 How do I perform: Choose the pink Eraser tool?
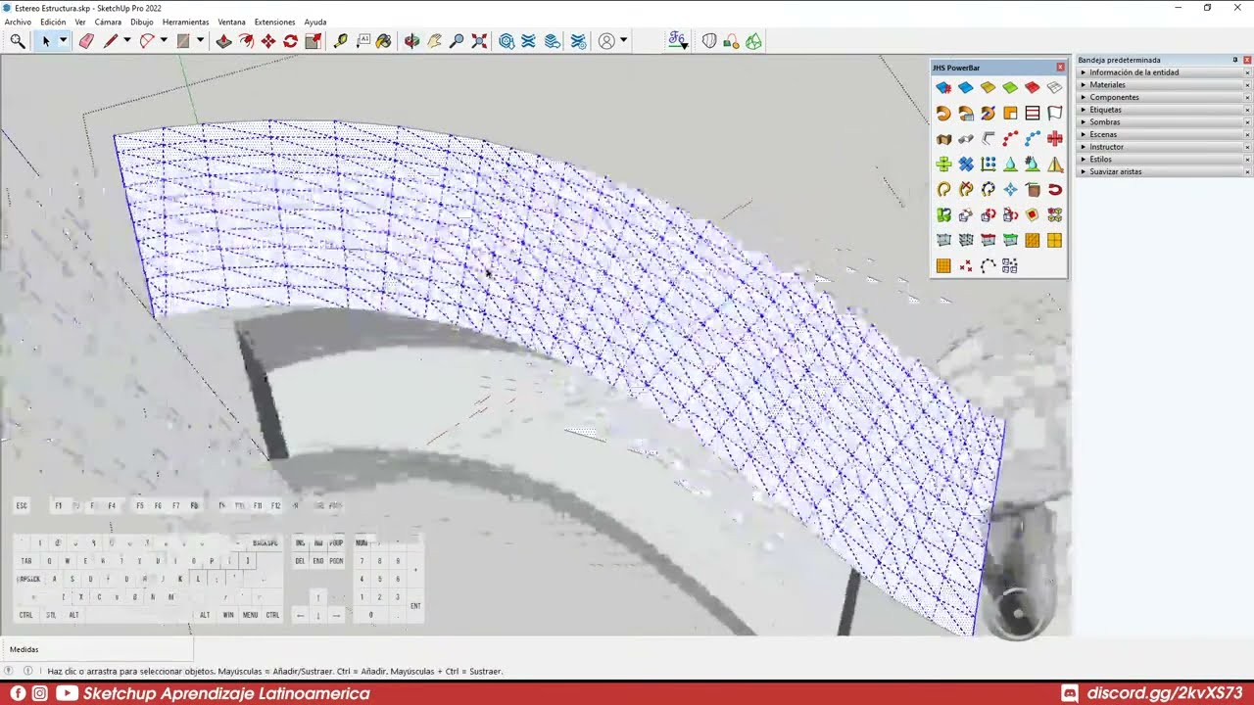tap(86, 41)
